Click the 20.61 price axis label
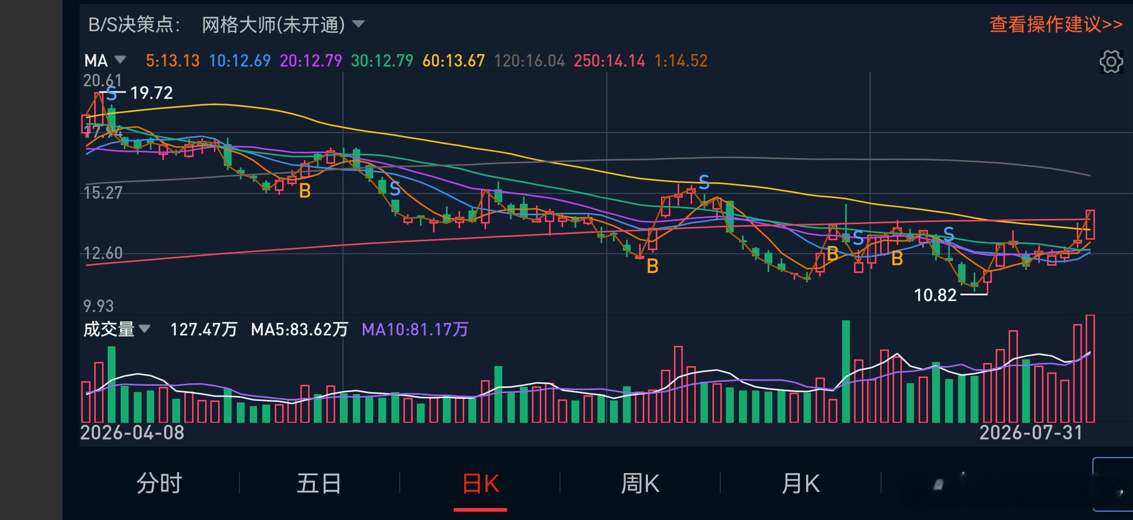The image size is (1133, 520). pos(103,81)
